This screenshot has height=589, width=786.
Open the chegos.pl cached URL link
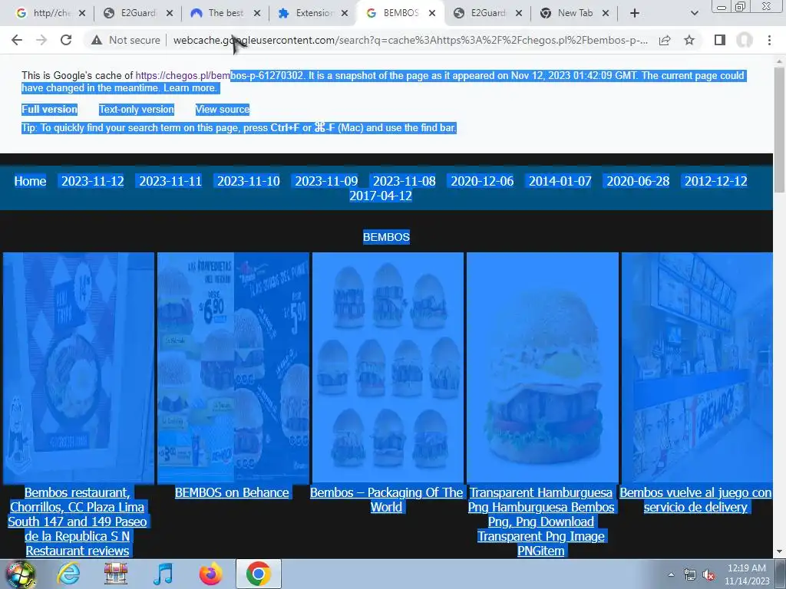tap(219, 76)
